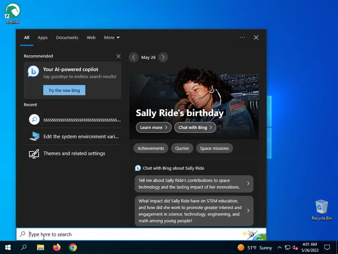338x254 pixels.
Task: Select the Space missions chip
Action: click(214, 148)
